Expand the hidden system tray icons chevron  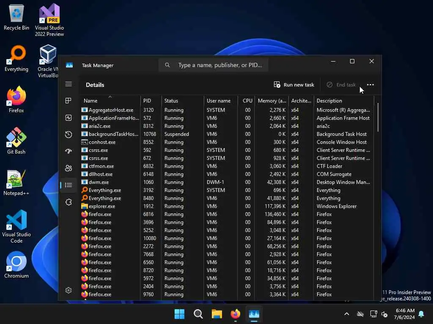(x=347, y=314)
